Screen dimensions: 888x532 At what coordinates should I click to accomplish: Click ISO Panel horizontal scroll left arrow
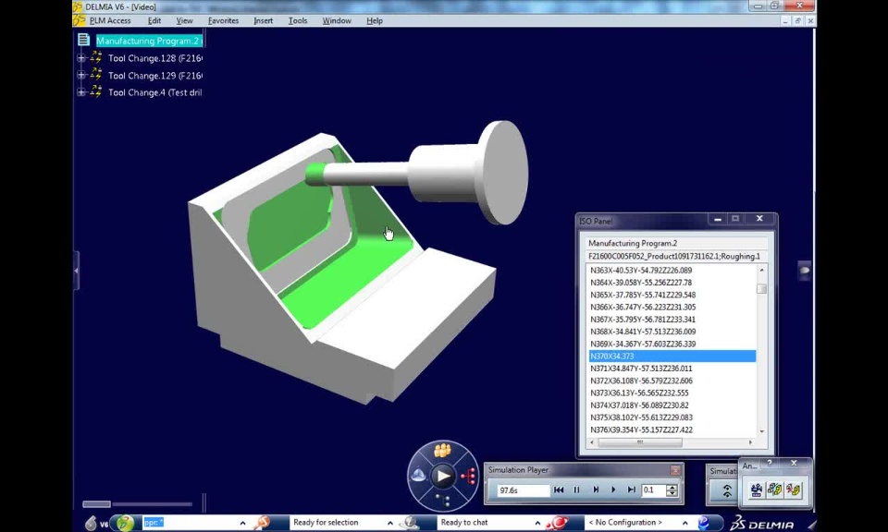pyautogui.click(x=592, y=442)
